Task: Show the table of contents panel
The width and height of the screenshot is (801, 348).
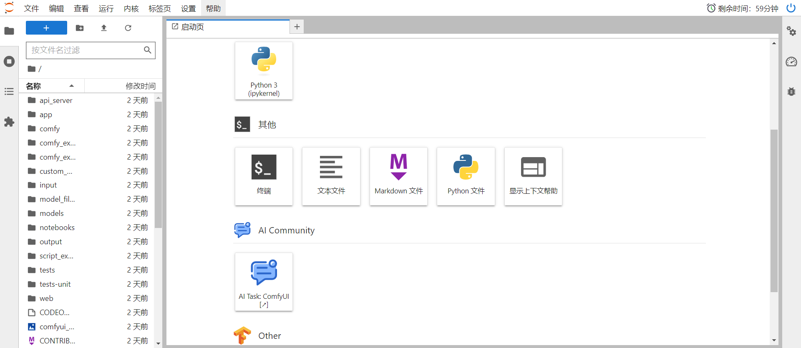Action: point(9,92)
